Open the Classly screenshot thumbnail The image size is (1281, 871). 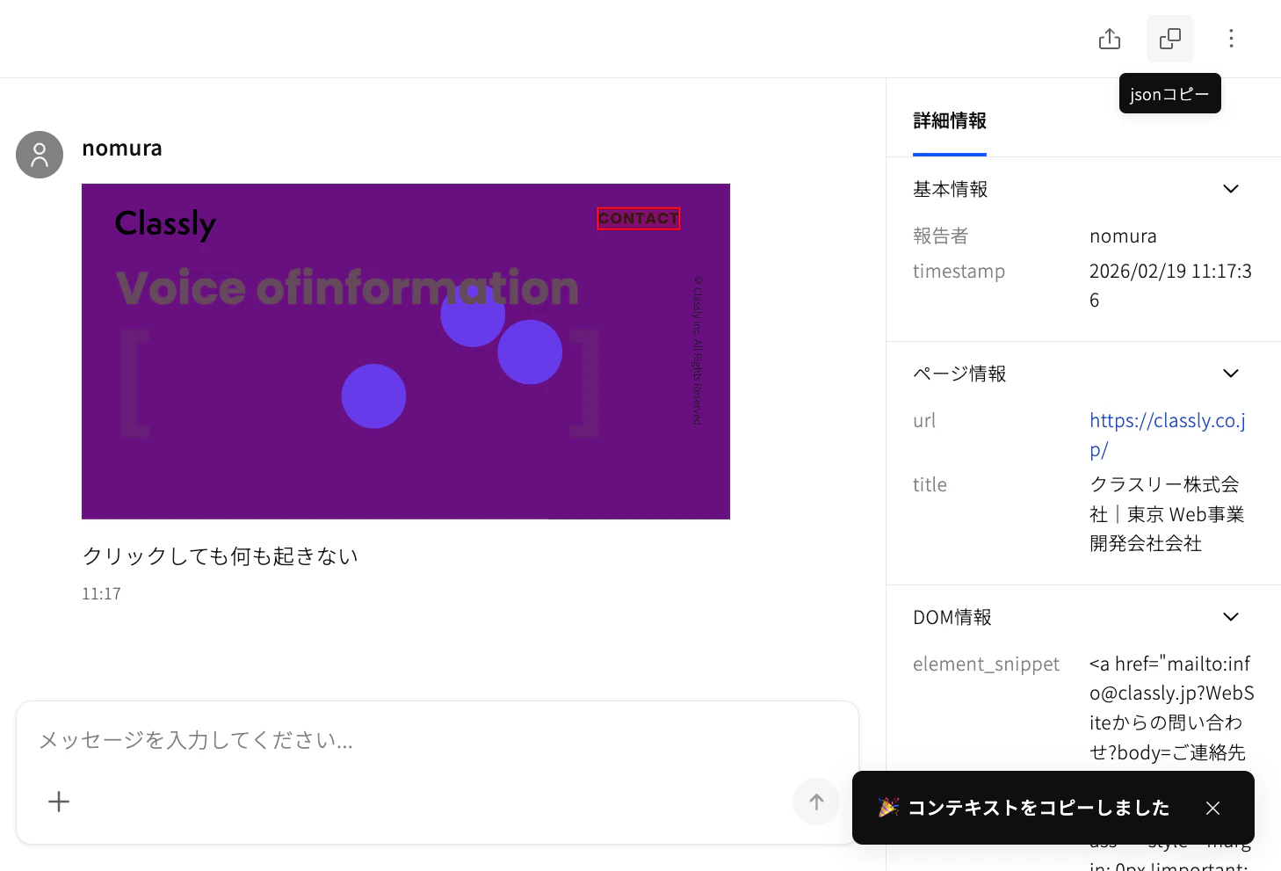click(x=406, y=352)
